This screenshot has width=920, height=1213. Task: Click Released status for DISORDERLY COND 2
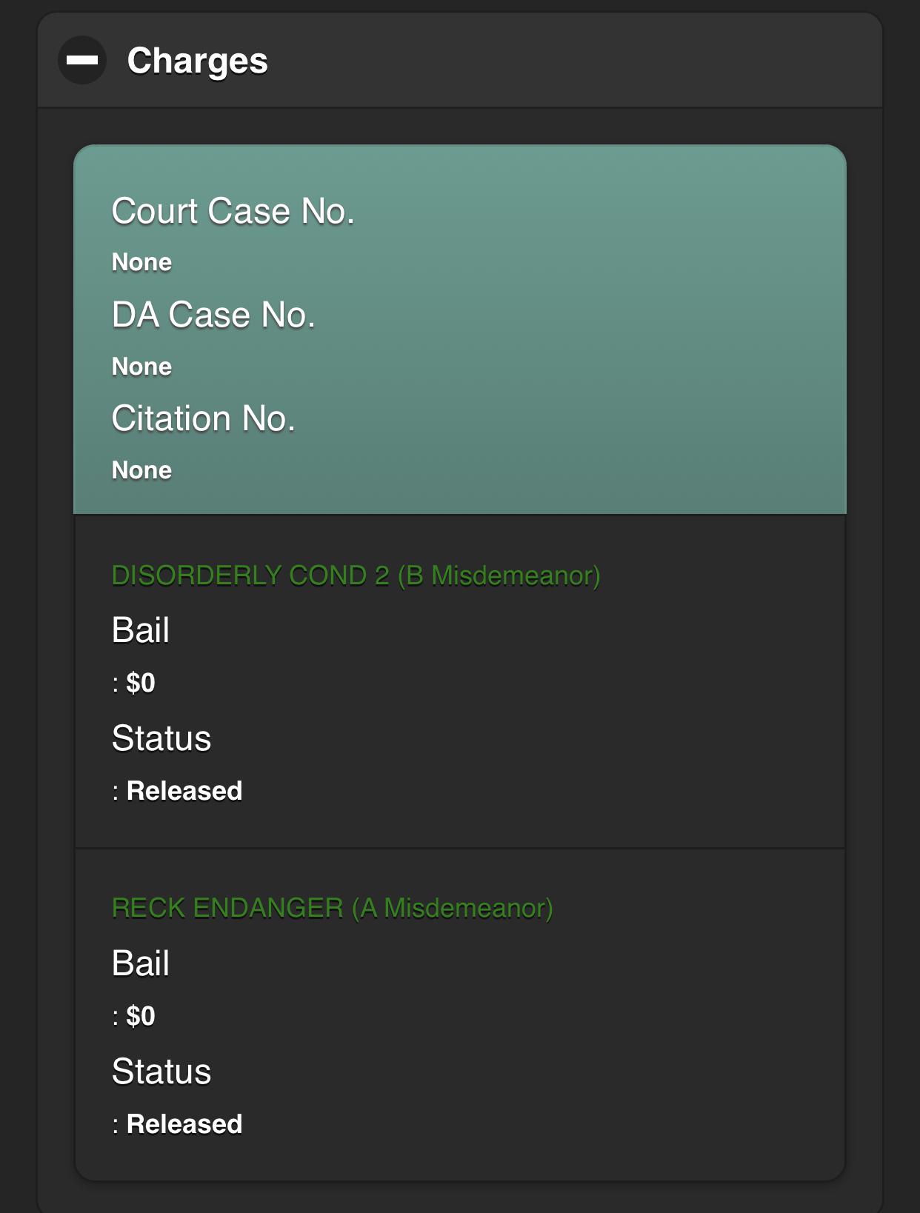[x=184, y=791]
